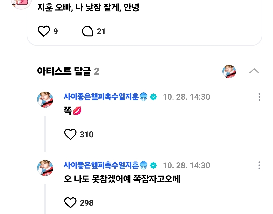Like the 쪽 kiss reply

[70, 134]
